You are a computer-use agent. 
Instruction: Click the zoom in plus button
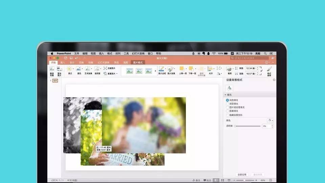(256, 180)
